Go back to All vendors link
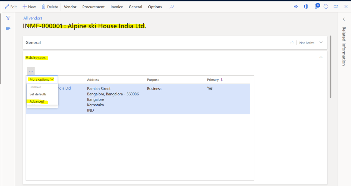This screenshot has width=351, height=186. point(33,18)
